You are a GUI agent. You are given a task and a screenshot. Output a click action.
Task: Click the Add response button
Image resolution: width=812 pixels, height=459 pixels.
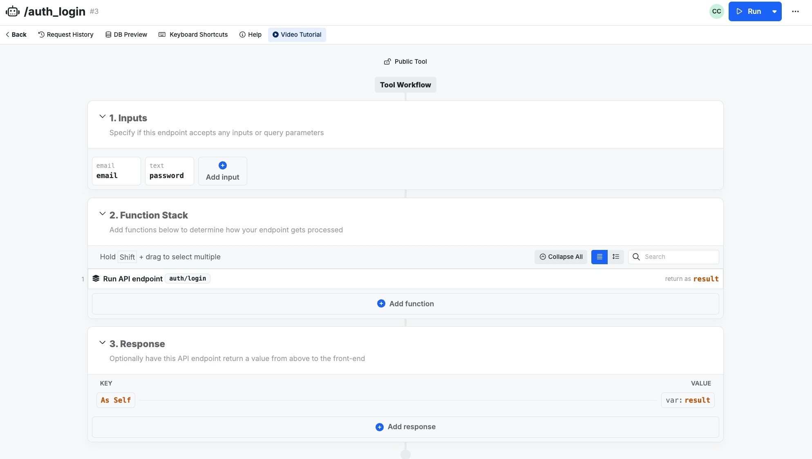tap(405, 427)
